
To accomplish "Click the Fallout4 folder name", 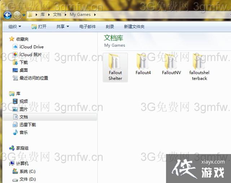I will click(143, 73).
